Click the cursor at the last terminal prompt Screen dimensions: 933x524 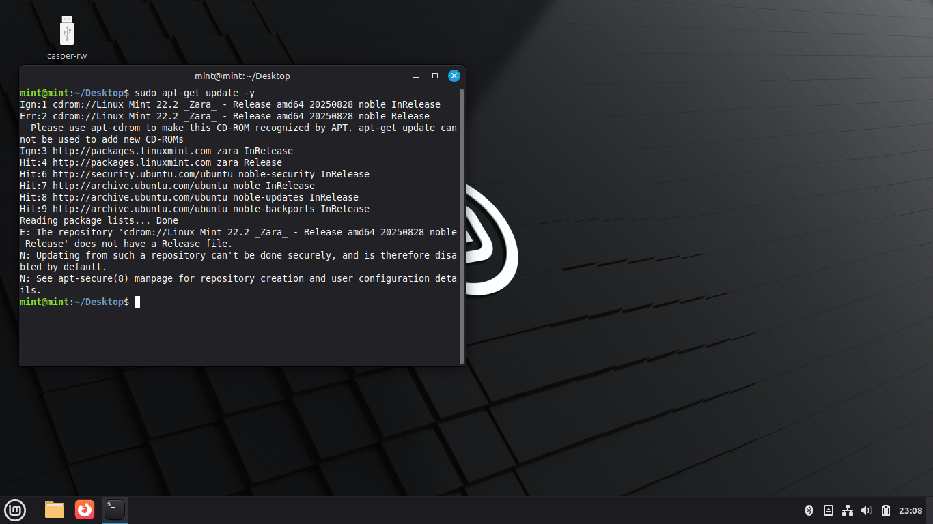click(x=137, y=302)
